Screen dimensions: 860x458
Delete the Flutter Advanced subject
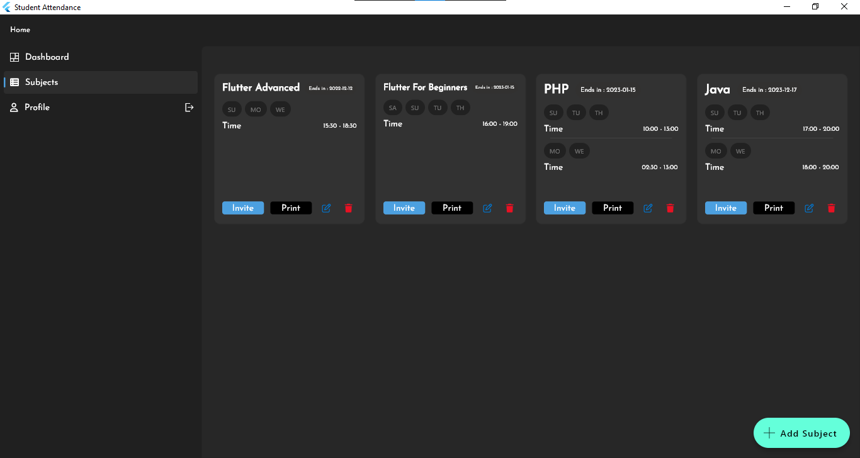point(348,208)
